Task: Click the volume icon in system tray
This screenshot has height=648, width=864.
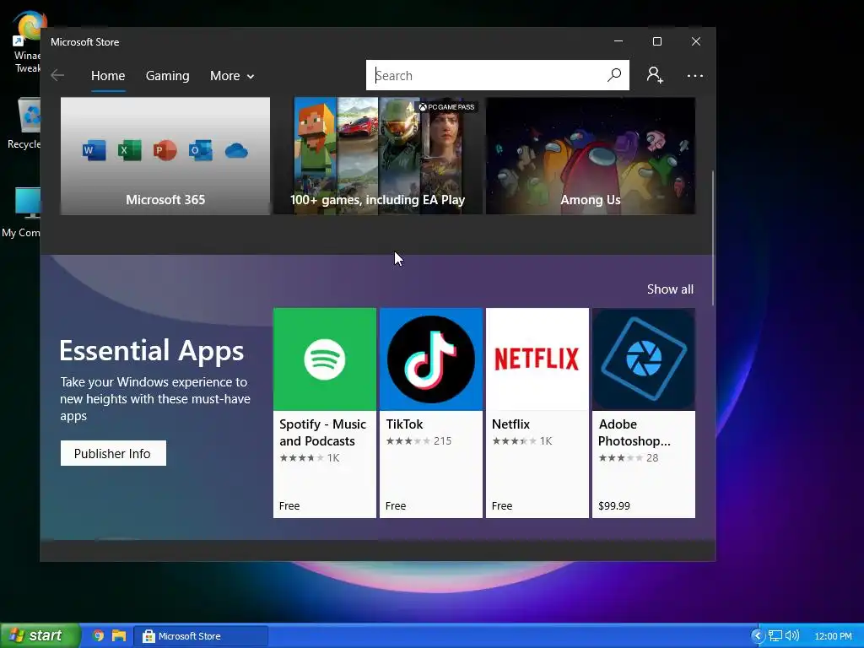Action: (791, 636)
